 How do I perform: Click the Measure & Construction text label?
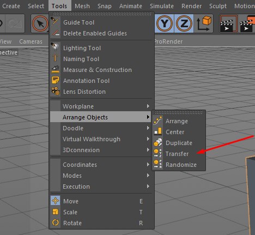point(98,70)
